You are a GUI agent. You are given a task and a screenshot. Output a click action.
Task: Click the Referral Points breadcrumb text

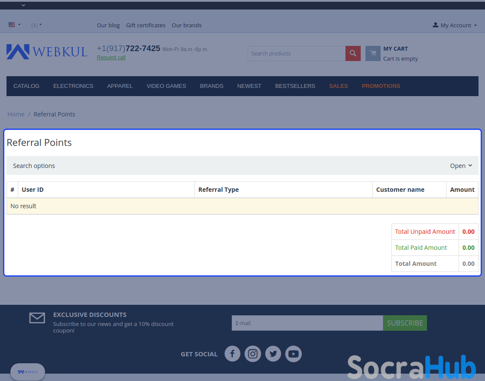(55, 114)
